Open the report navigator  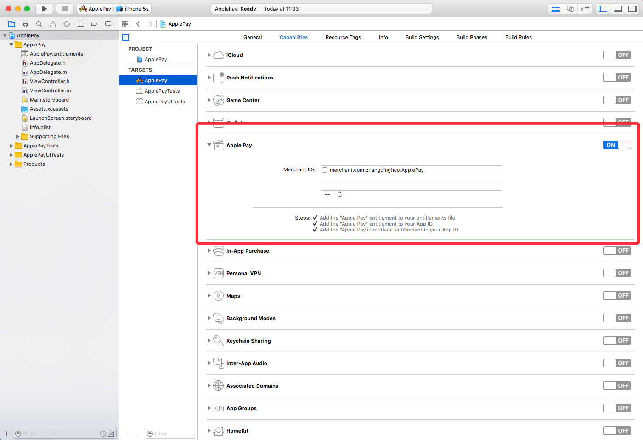[108, 24]
